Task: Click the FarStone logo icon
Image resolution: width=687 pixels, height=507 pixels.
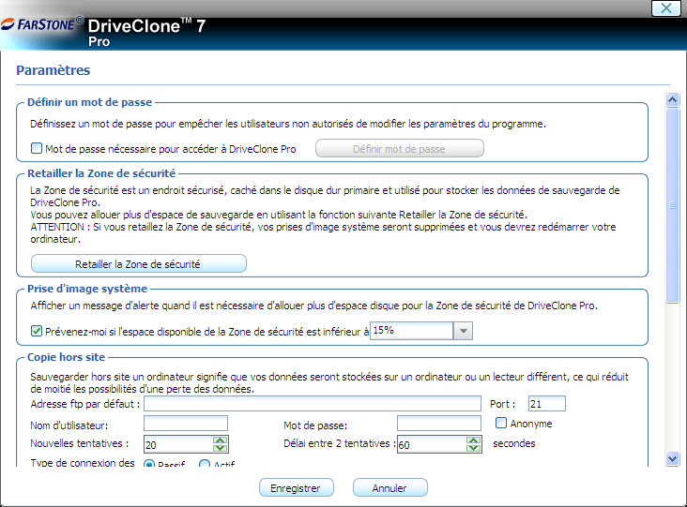Action: (x=8, y=24)
